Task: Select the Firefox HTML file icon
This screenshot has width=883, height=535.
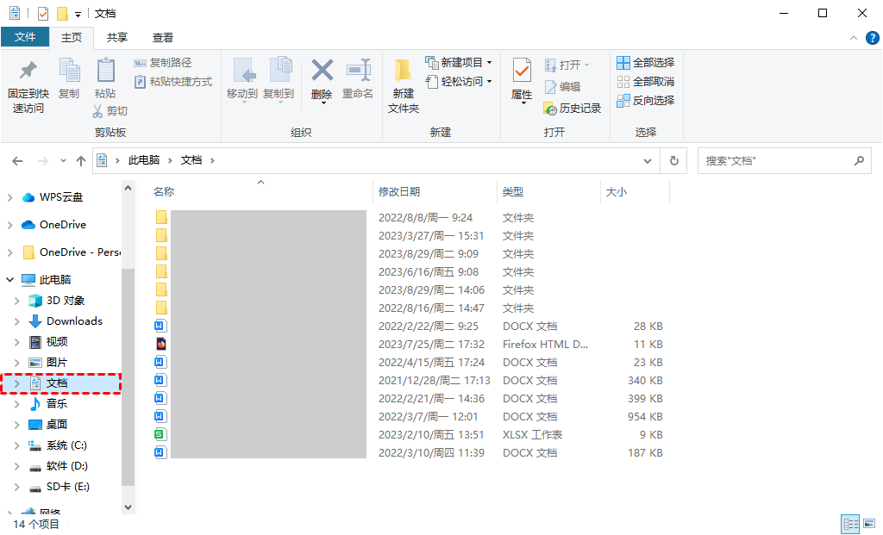Action: 161,344
